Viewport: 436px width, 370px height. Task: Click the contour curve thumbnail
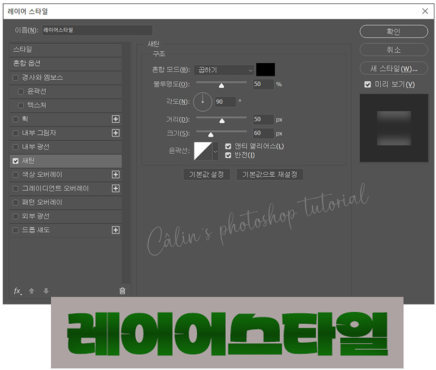[203, 151]
